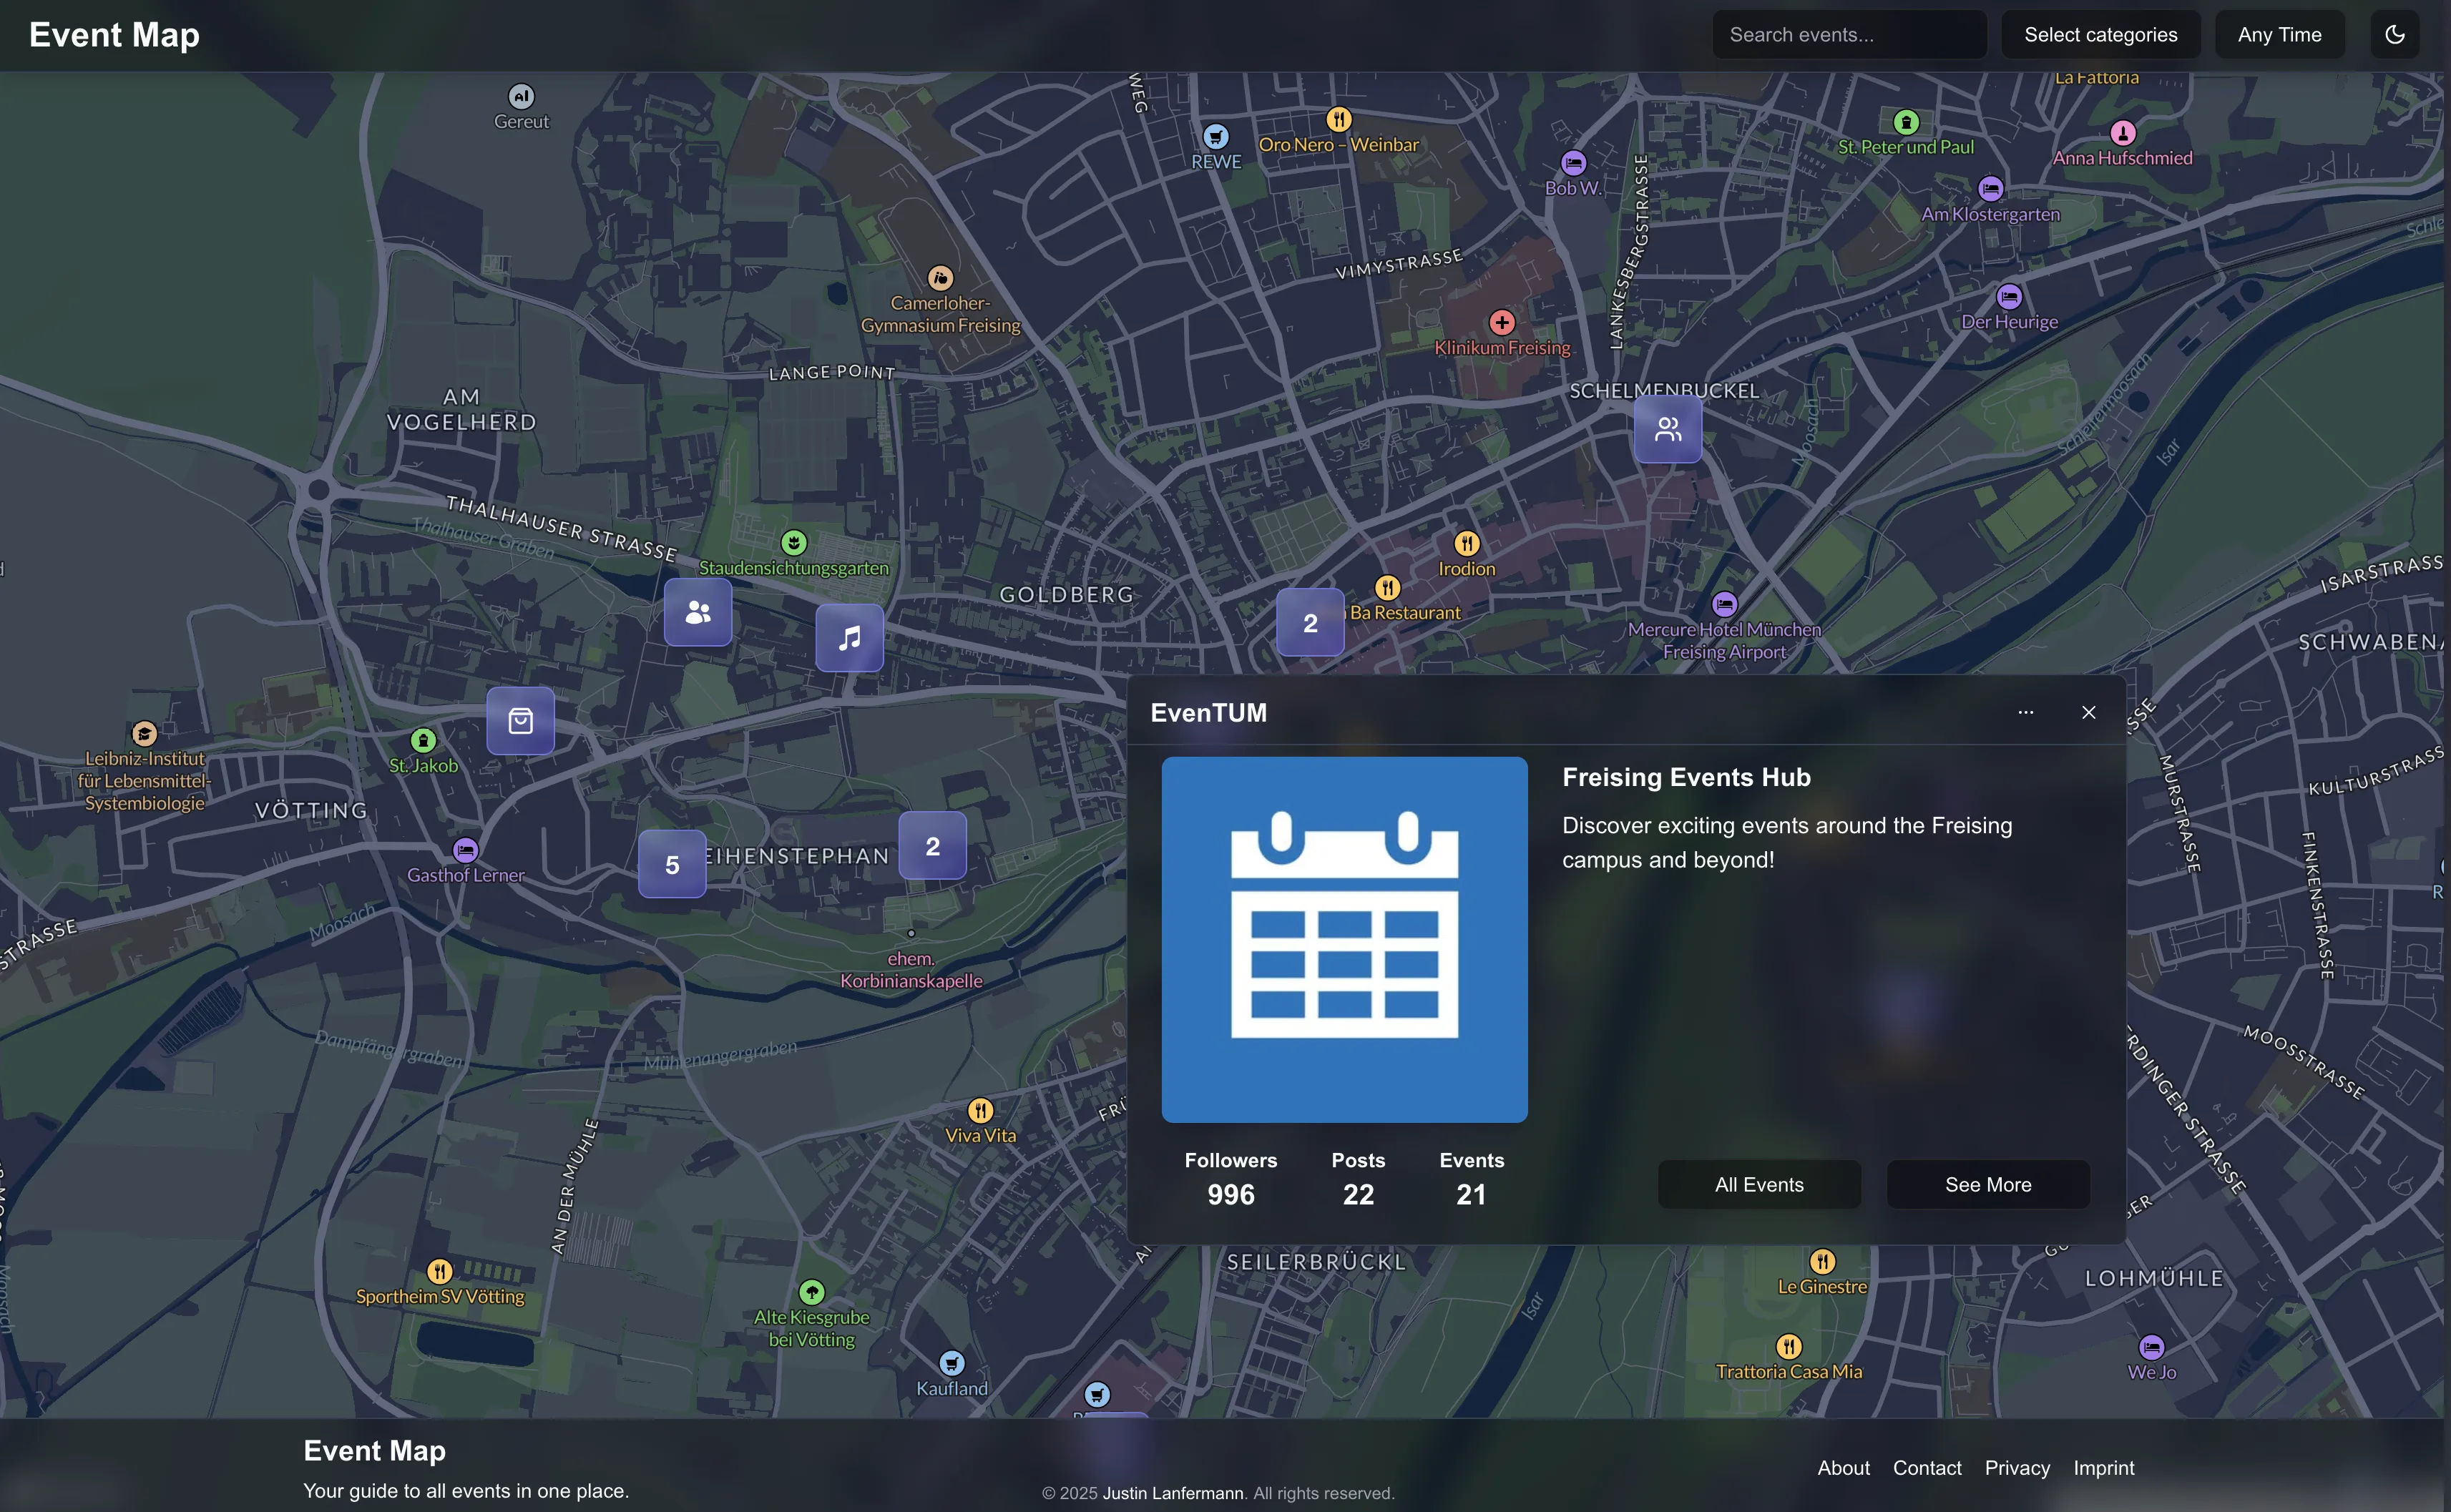Toggle dark mode with the moon icon
2451x1512 pixels.
click(x=2395, y=33)
